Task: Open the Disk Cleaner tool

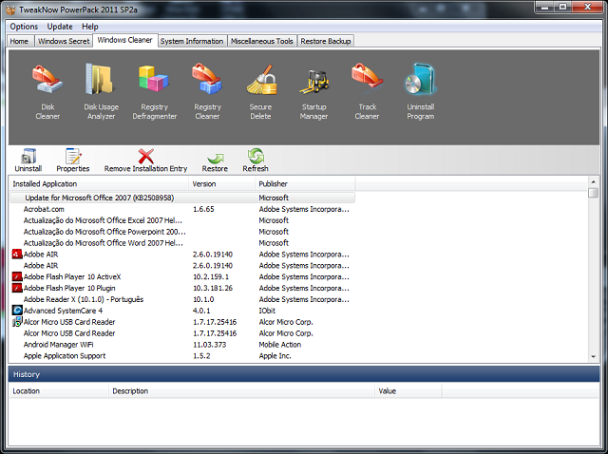Action: (x=47, y=93)
